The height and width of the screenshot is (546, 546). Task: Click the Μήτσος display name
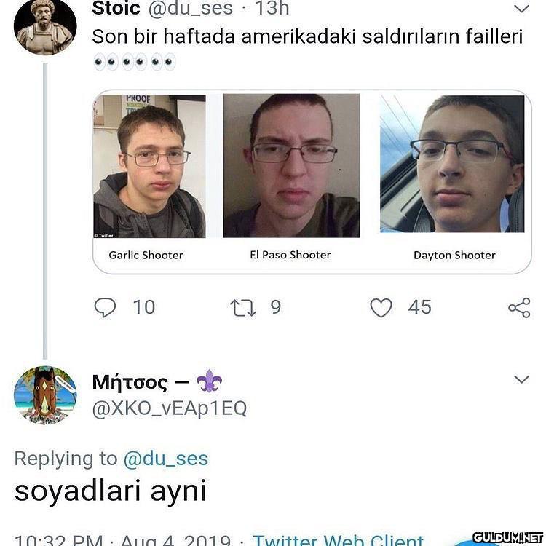tap(130, 382)
